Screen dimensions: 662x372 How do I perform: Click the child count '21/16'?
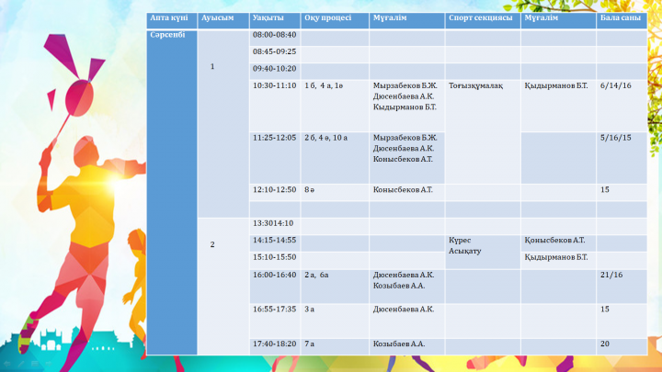(611, 275)
